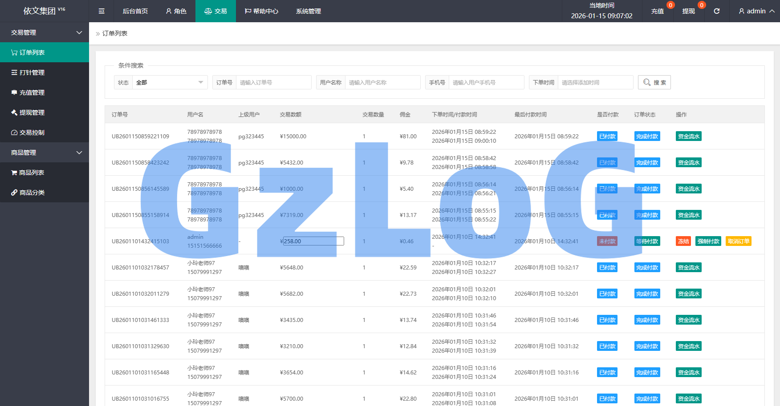Switch to the 角色 top menu
This screenshot has height=406, width=780.
[x=176, y=11]
